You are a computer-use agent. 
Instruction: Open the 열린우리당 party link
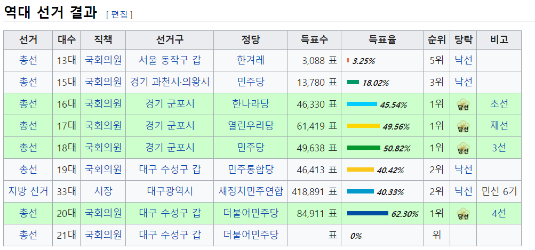coord(251,126)
